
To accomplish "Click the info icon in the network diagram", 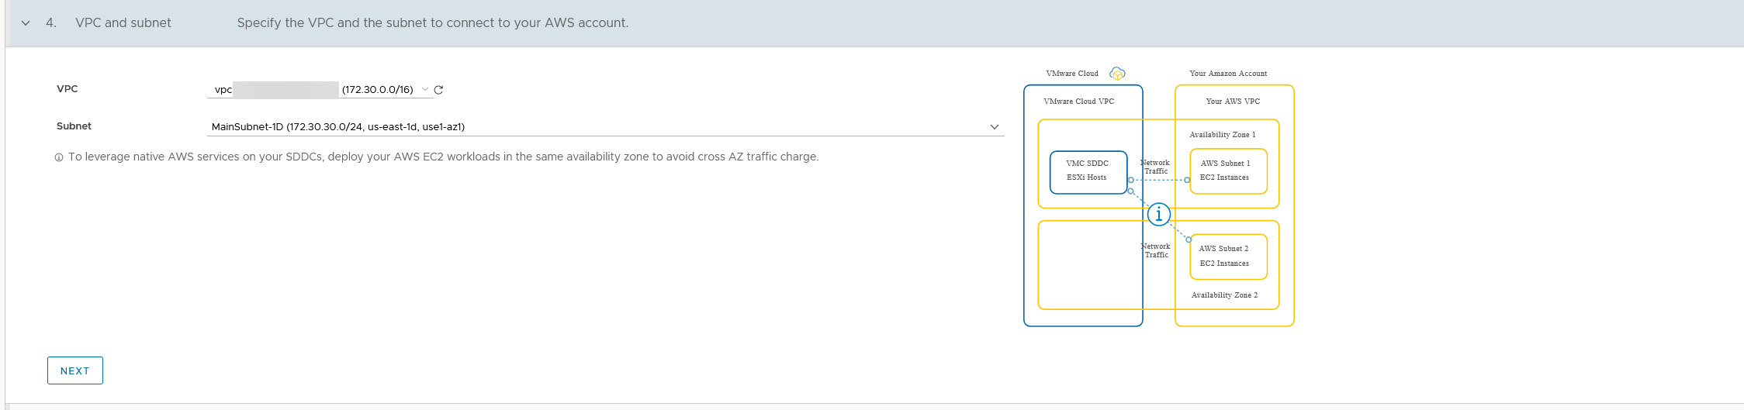I will pos(1159,214).
